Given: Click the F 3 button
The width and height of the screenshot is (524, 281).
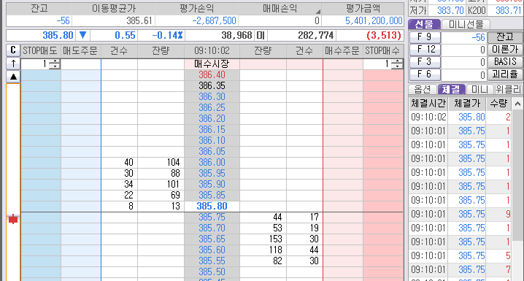Looking at the screenshot, I should (x=425, y=62).
